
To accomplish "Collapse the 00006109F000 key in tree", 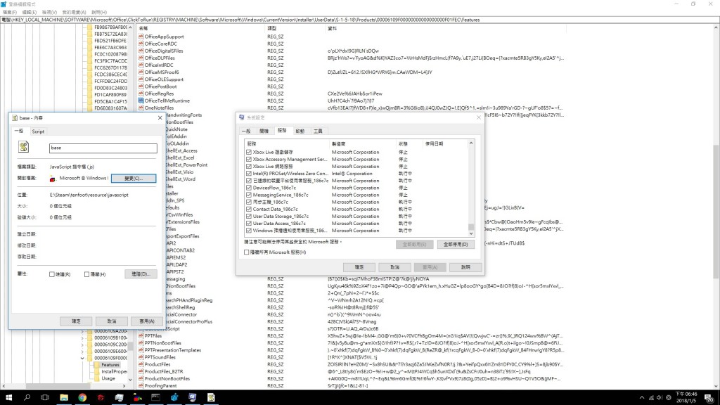I will pos(83,358).
